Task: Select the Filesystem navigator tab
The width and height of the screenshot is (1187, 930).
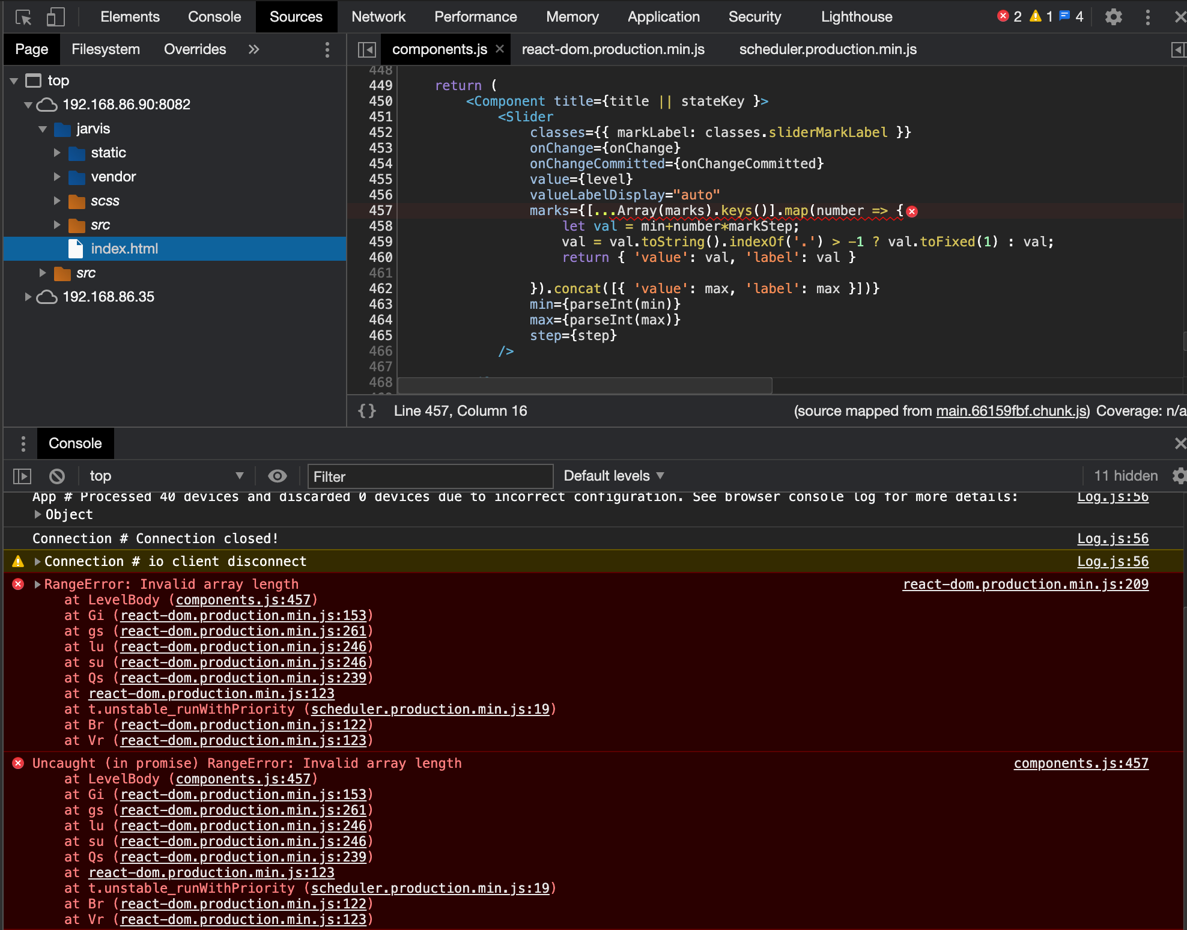Action: click(106, 49)
